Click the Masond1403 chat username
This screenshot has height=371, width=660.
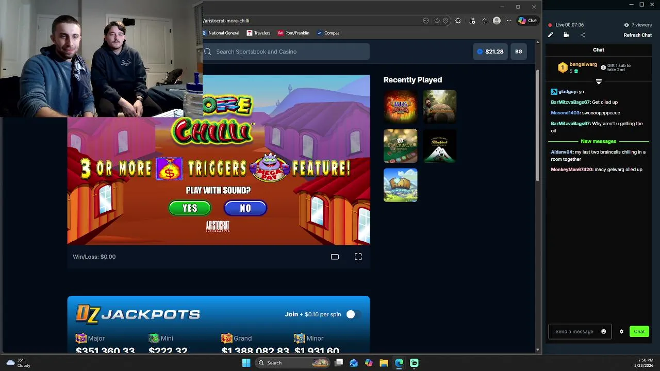565,113
